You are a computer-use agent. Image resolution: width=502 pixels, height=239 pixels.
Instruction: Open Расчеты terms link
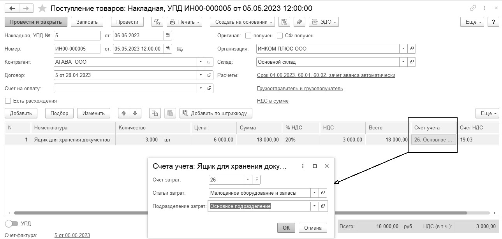point(326,75)
